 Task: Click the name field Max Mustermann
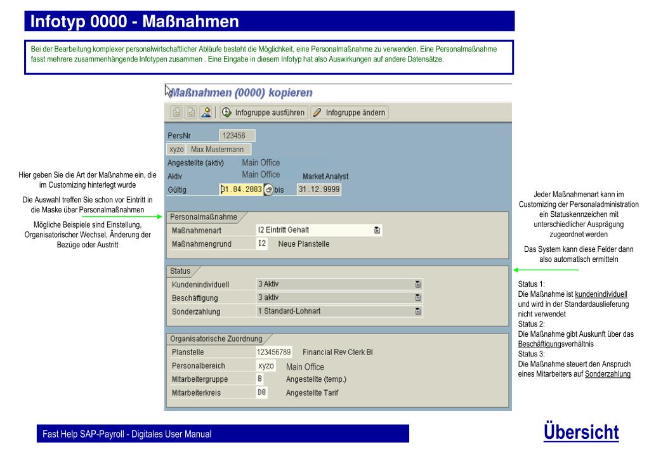pyautogui.click(x=218, y=149)
